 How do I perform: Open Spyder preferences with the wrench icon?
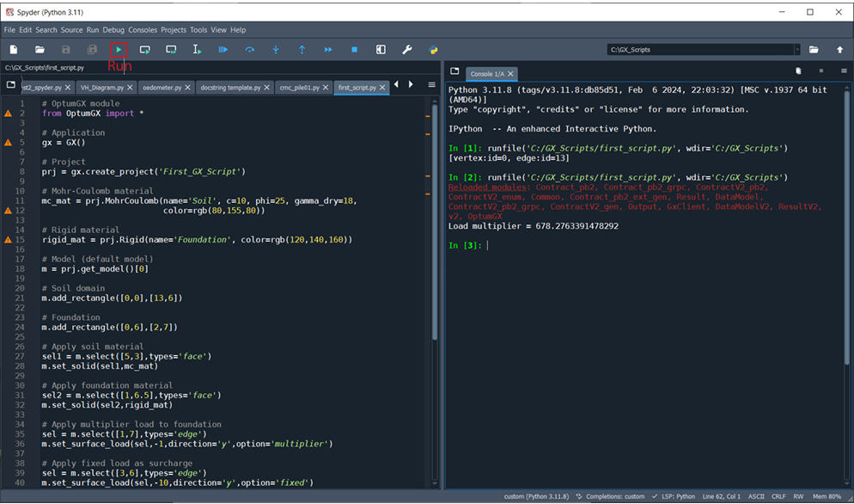[406, 50]
